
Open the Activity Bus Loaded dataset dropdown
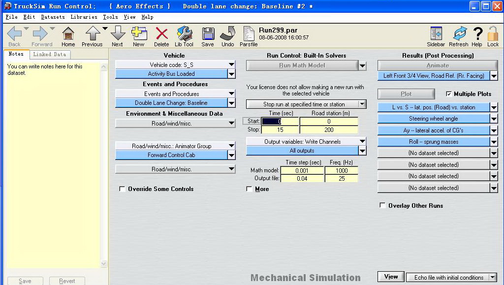point(231,74)
